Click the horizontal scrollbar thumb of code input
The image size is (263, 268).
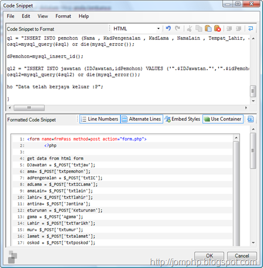tap(29, 108)
